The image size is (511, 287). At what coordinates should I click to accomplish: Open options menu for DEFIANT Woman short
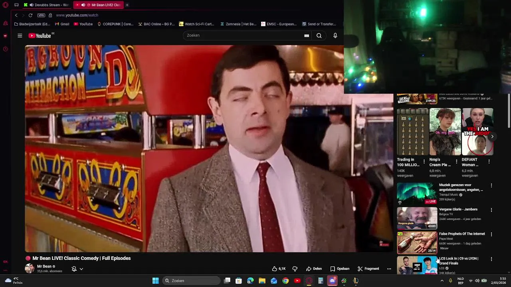(489, 161)
